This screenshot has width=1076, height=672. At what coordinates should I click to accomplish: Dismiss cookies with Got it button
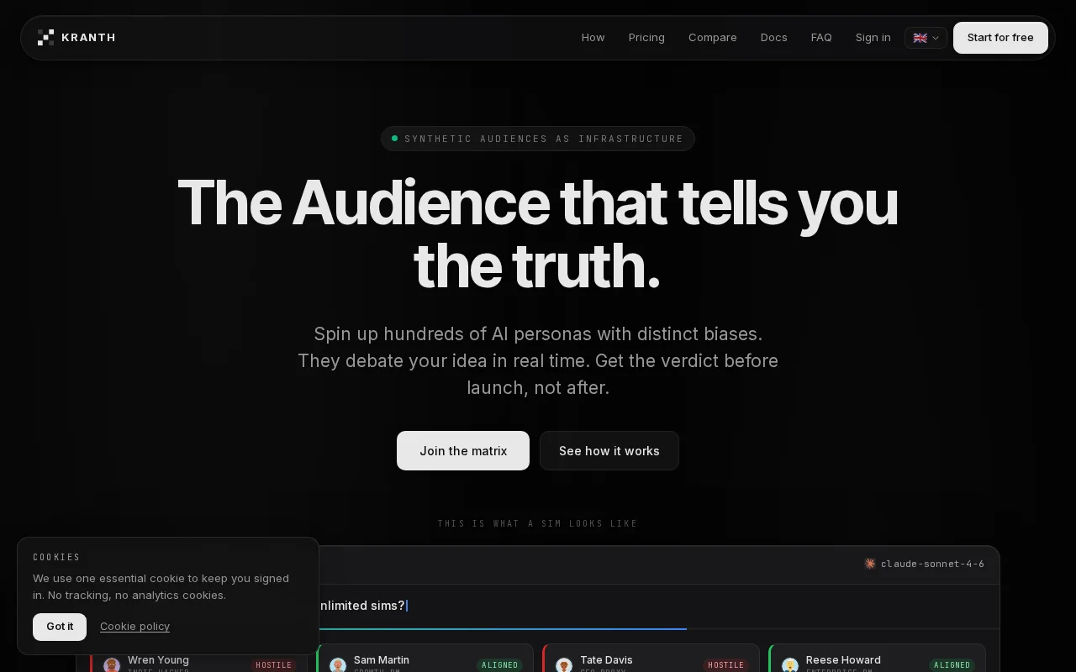click(60, 627)
